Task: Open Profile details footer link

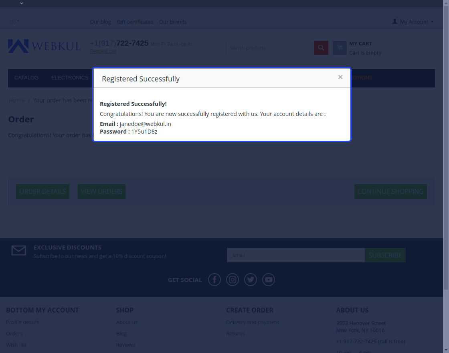Action: pyautogui.click(x=22, y=323)
